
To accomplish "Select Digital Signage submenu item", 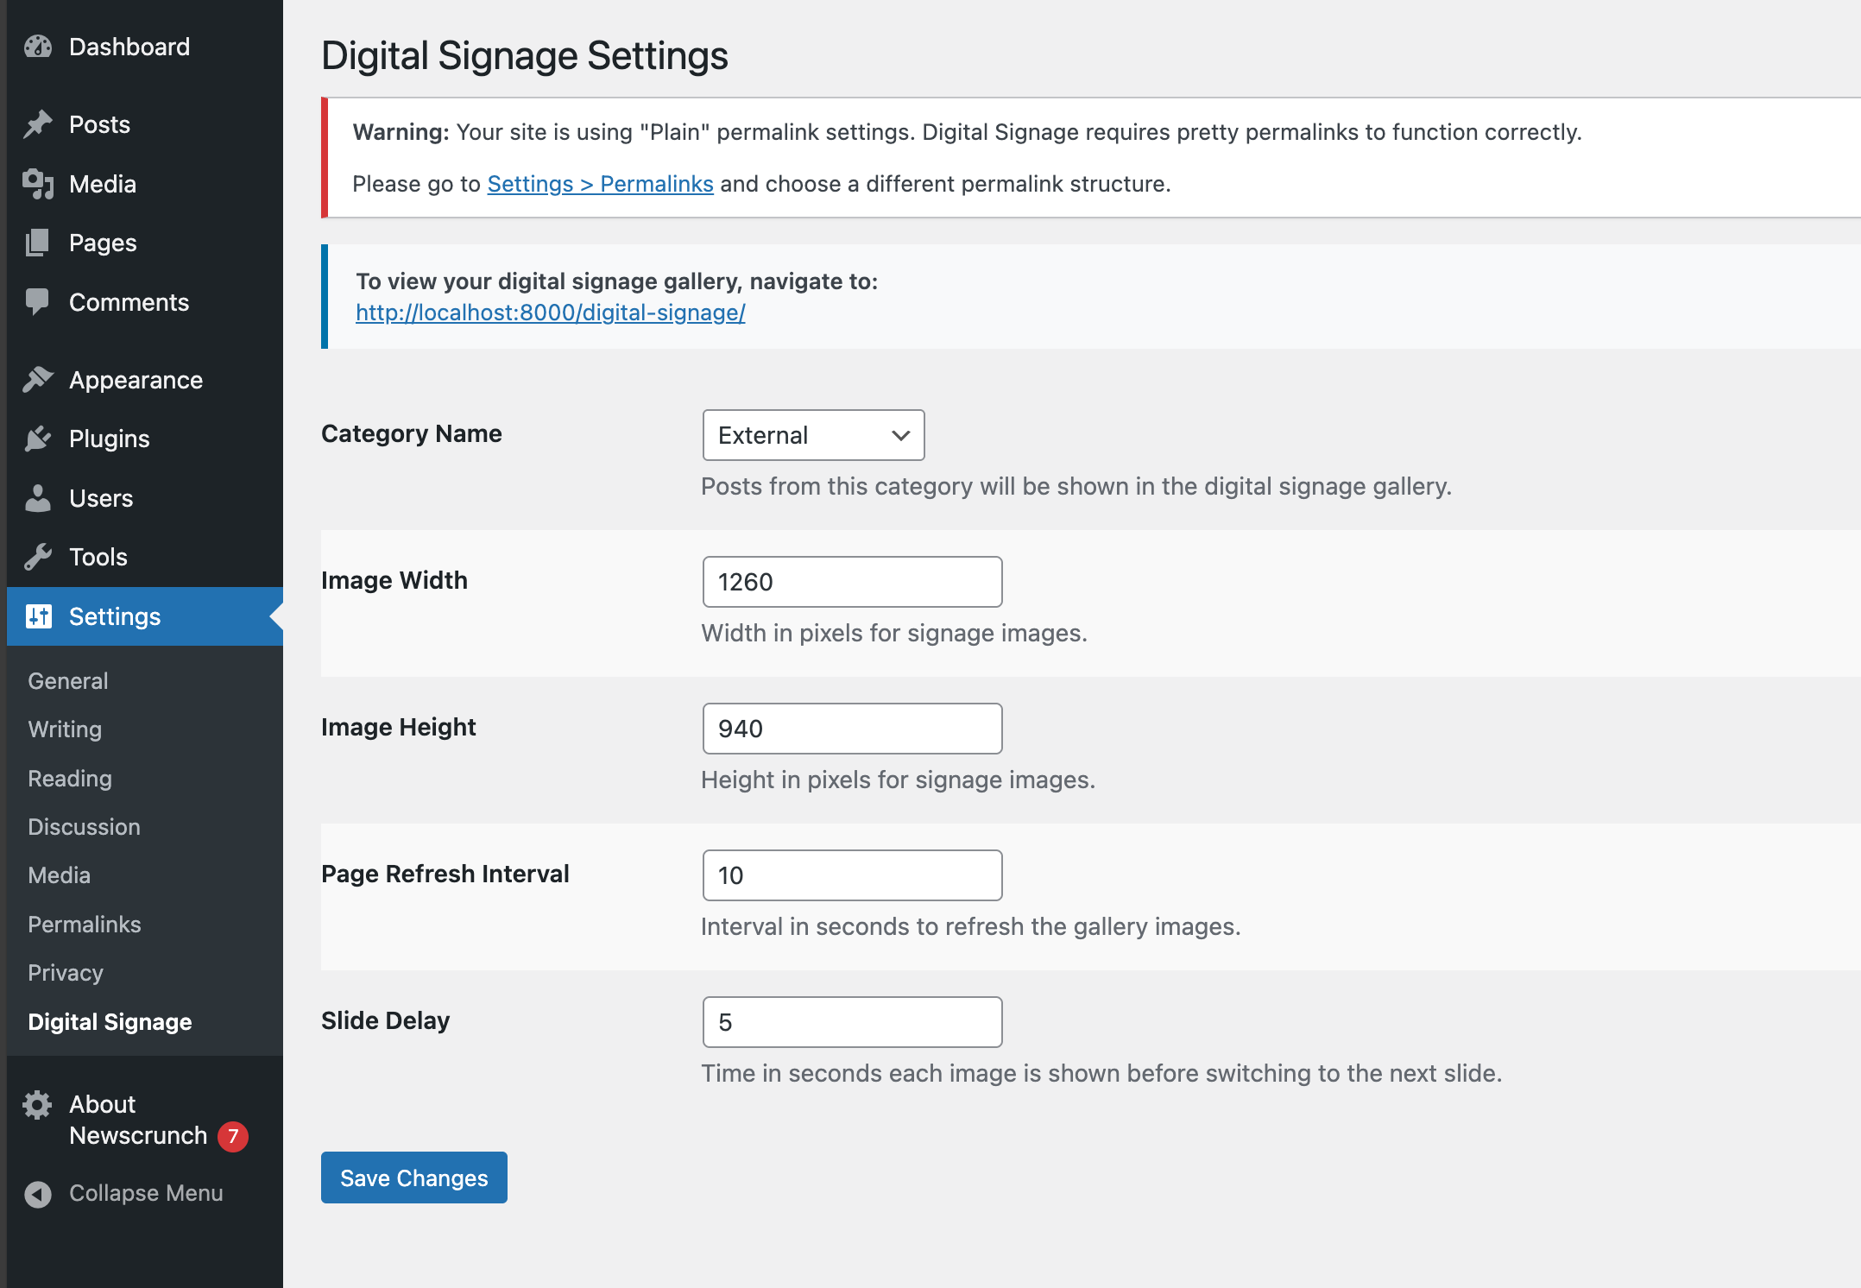I will point(110,1022).
